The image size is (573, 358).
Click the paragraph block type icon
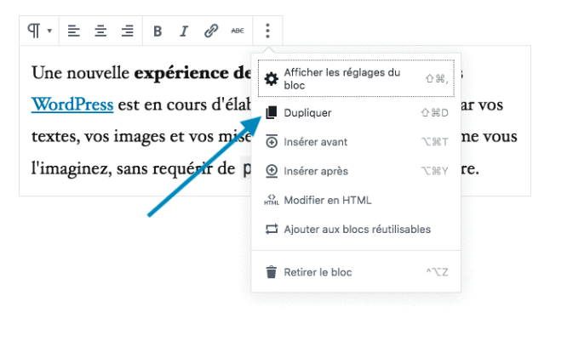[x=34, y=31]
